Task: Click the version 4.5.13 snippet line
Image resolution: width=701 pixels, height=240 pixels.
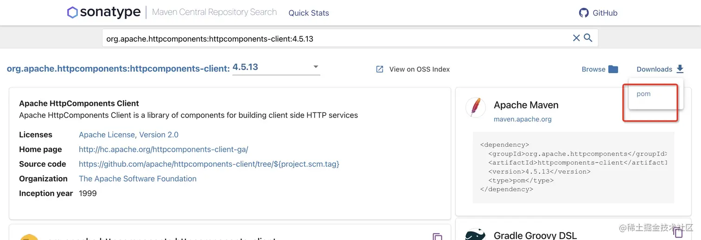Action: tap(539, 171)
